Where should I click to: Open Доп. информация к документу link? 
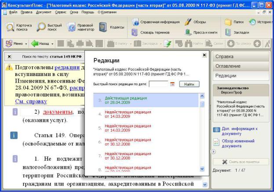[240, 131]
